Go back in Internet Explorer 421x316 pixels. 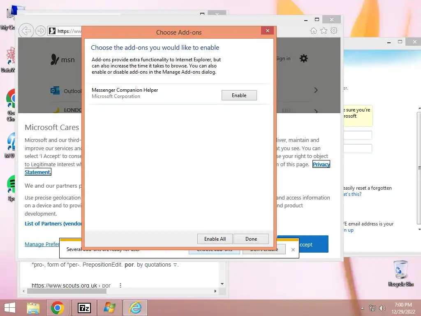[x=26, y=31]
